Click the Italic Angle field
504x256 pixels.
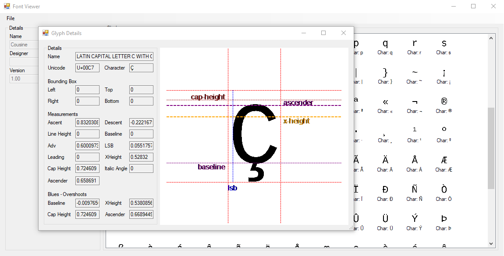coord(141,168)
